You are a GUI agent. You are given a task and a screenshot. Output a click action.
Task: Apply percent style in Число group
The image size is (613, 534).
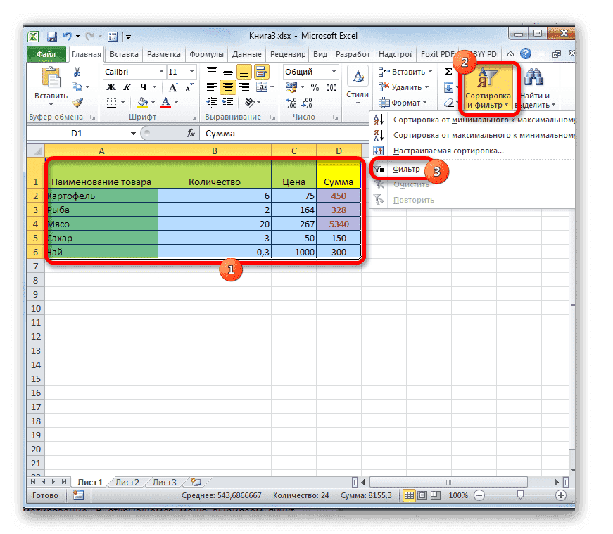pos(315,87)
